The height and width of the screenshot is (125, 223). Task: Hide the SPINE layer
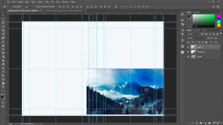tap(188, 57)
